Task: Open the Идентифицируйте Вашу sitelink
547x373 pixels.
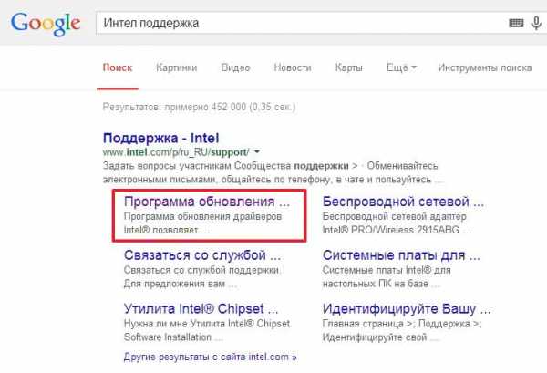Action: tap(407, 309)
